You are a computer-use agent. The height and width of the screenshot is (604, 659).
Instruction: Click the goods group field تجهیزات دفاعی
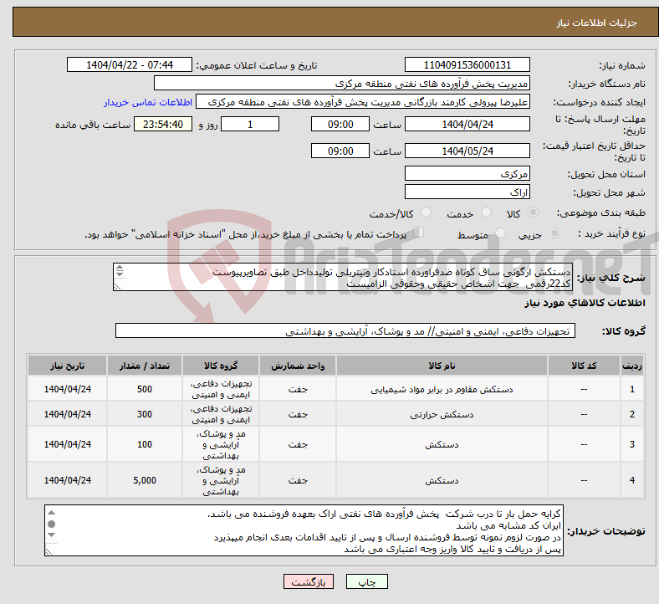pyautogui.click(x=345, y=330)
